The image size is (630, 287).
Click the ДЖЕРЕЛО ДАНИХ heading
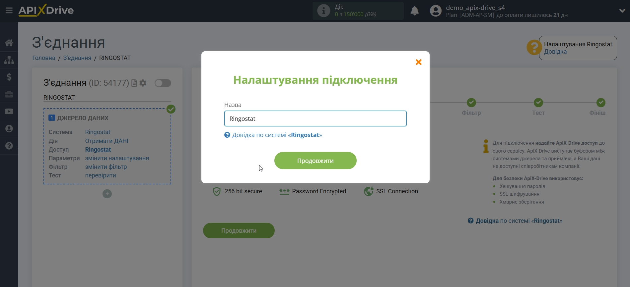coord(83,118)
